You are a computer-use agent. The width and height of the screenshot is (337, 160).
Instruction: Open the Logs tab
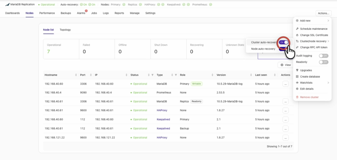coord(106,13)
